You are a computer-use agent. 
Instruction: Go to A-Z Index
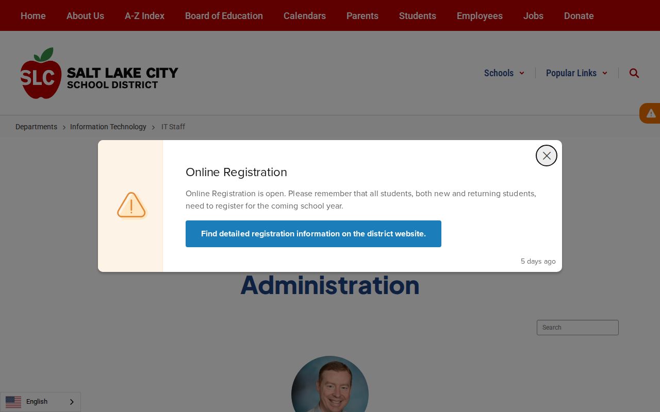[x=144, y=16]
